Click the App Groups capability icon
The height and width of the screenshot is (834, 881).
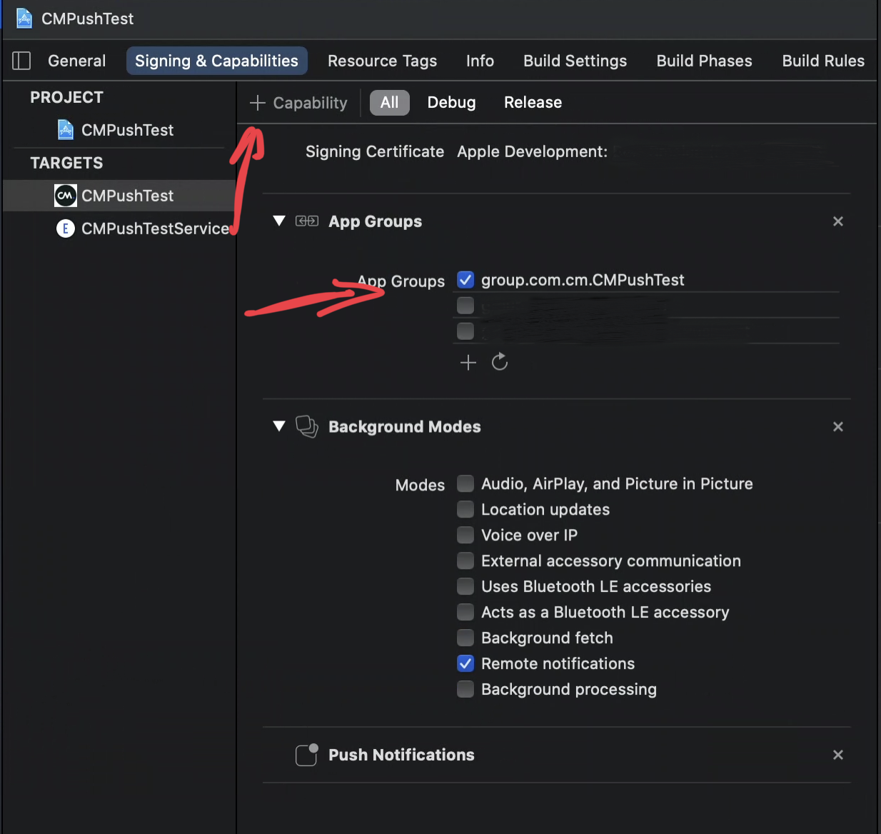point(307,221)
